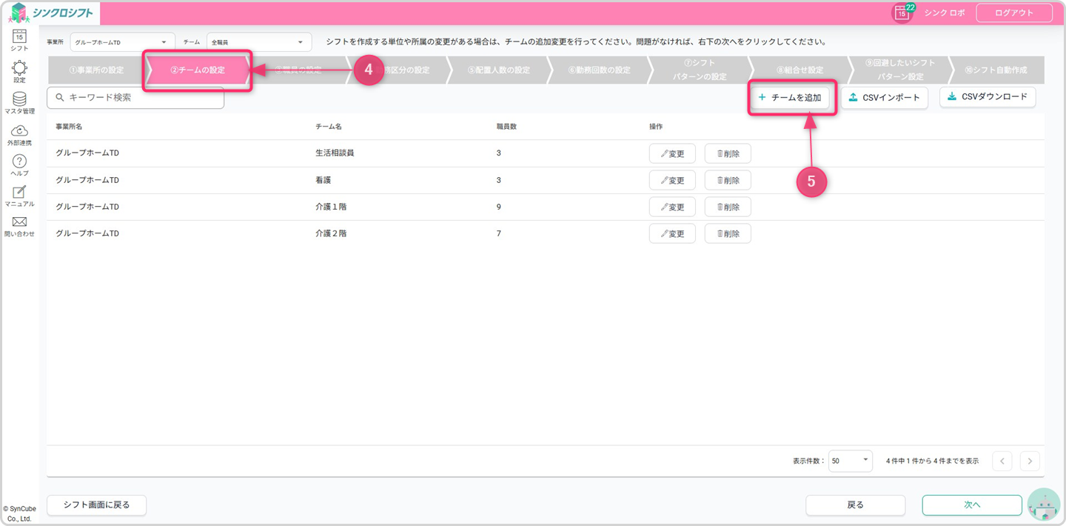This screenshot has height=526, width=1066.
Task: Open the ヘルプ question mark icon
Action: click(x=19, y=162)
